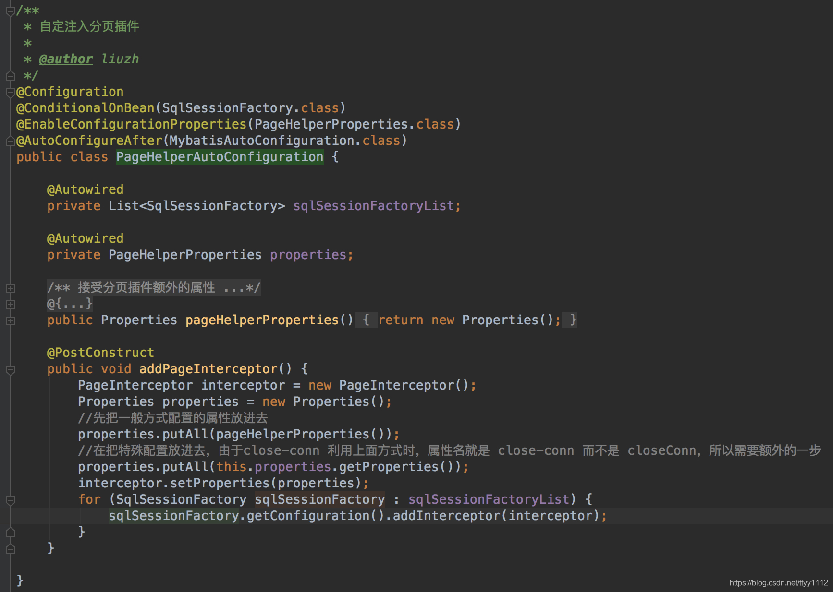The width and height of the screenshot is (833, 592).
Task: Click the collapsed @{...} placeholder
Action: click(70, 304)
